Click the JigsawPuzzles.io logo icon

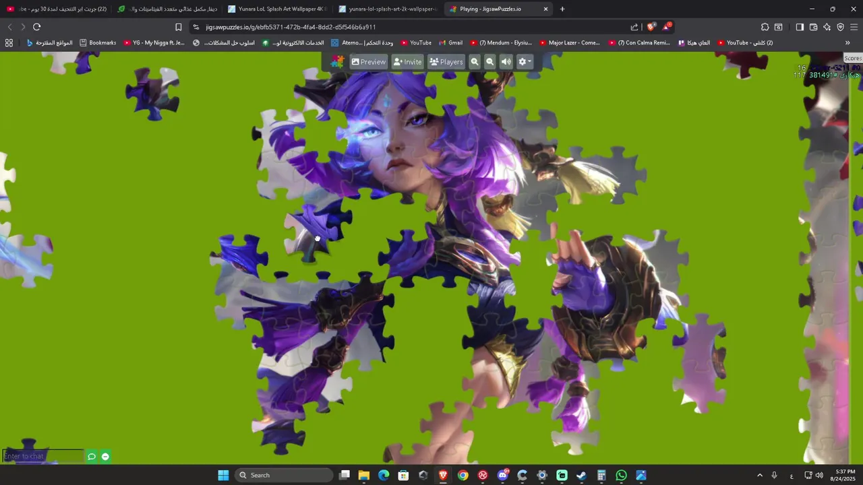pos(337,62)
